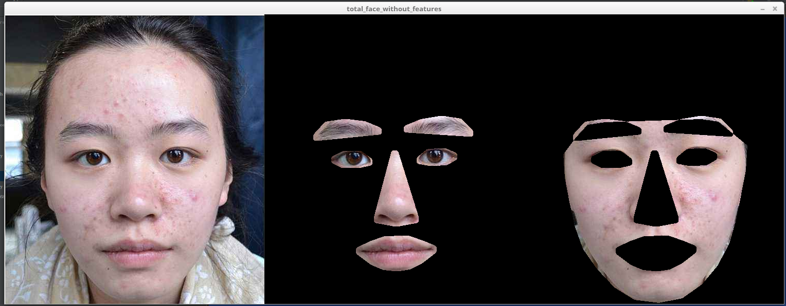Click the extracted eyebrow on the viewer's right, middle panel
Viewport: 786px width, 306px height.
coord(439,127)
